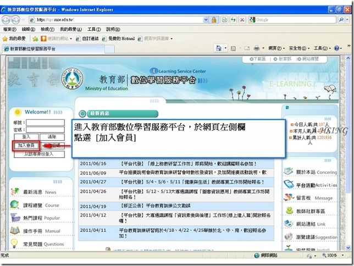Click the browser Back arrow button
The image size is (354, 266).
[x=6, y=20]
